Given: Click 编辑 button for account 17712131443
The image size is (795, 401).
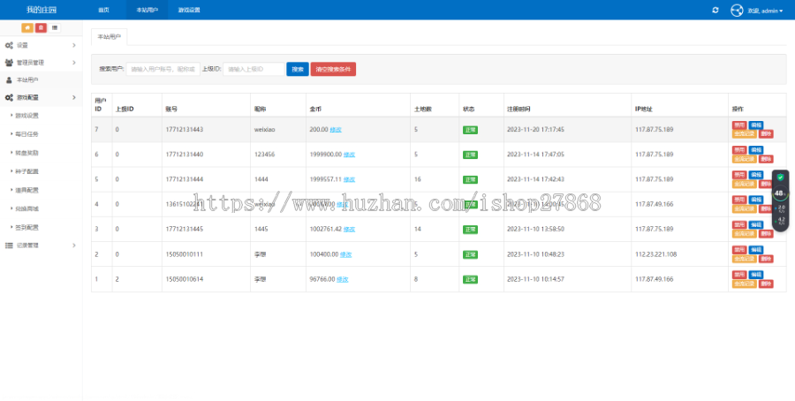Looking at the screenshot, I should [755, 125].
